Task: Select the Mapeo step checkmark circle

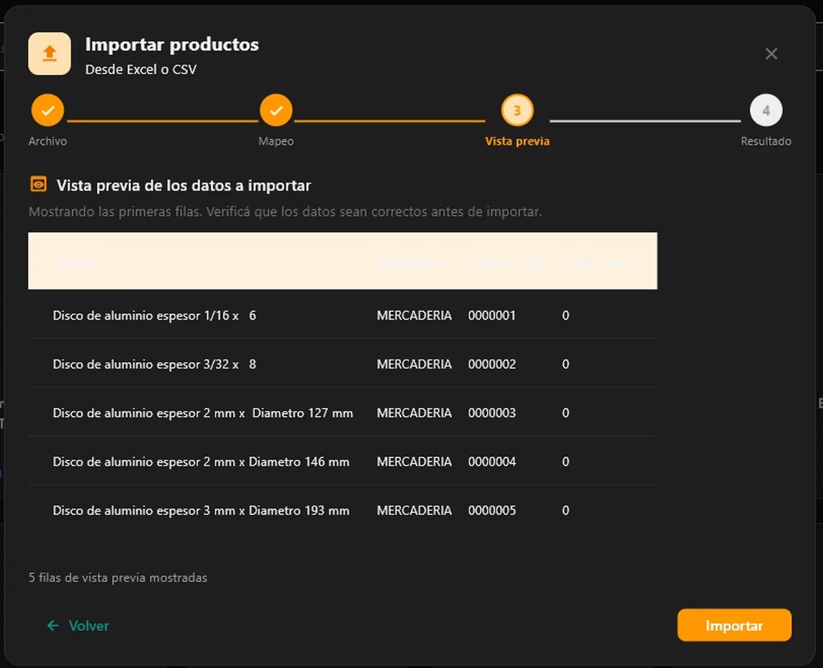Action: 276,110
